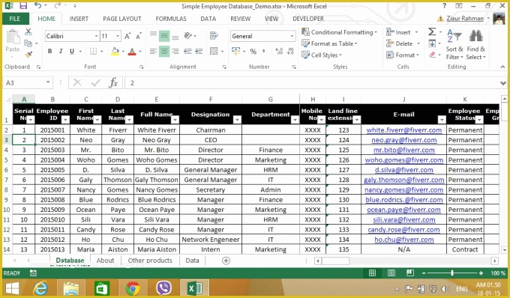Screen dimensions: 510x298
Task: Toggle Italic formatting
Action: click(x=61, y=52)
